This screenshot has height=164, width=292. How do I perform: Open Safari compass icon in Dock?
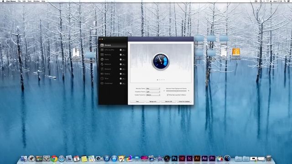click(62, 159)
